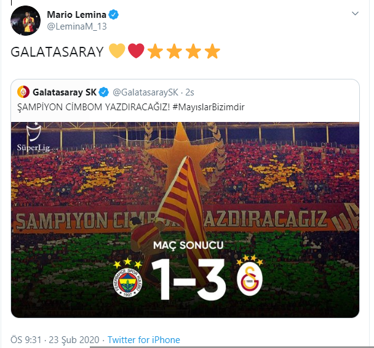This screenshot has width=374, height=348.
Task: Open the quoted tweet text ŞAMPİYON CİMBOM YAZDIRACAĞIZ
Action: click(x=94, y=107)
